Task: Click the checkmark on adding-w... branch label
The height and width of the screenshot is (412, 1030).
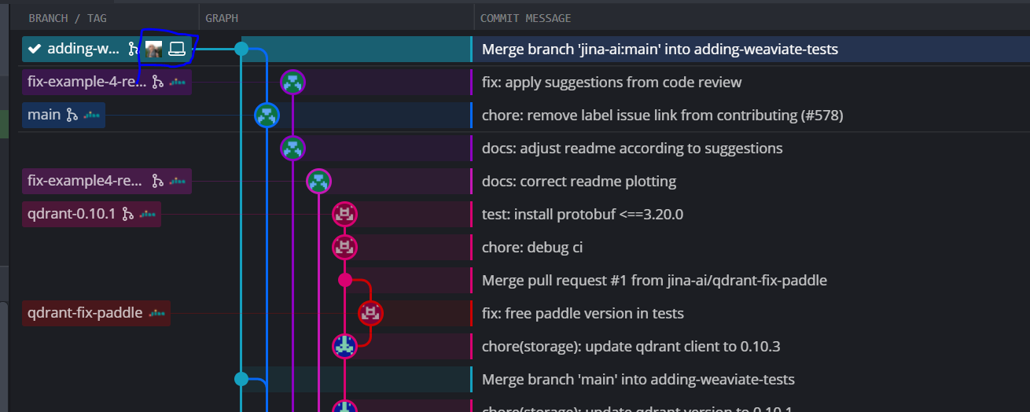Action: [x=35, y=49]
